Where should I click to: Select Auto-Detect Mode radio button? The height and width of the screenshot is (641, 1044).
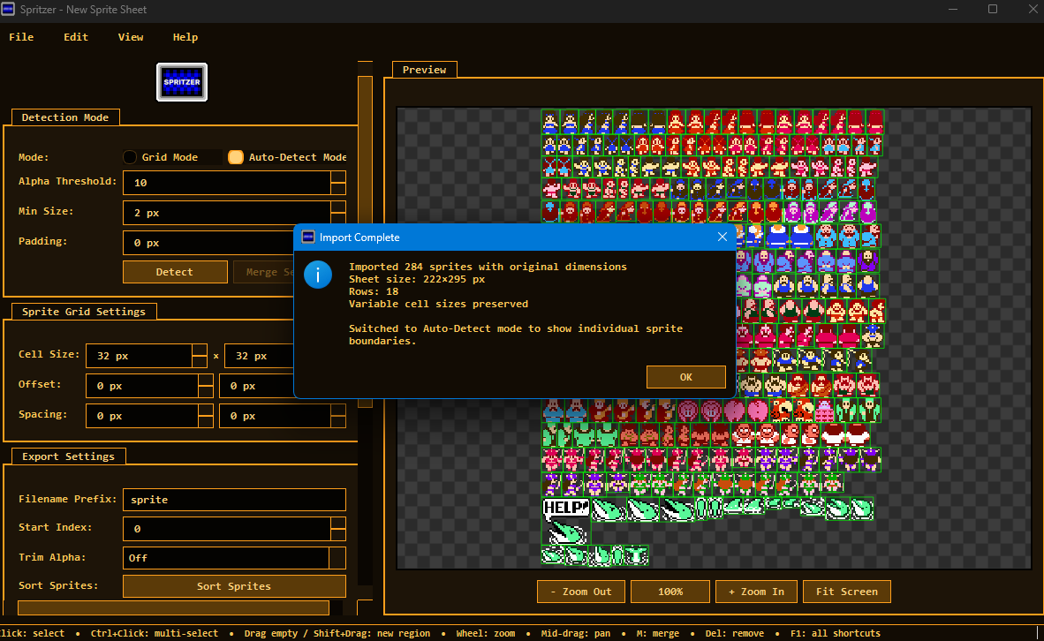pyautogui.click(x=236, y=157)
